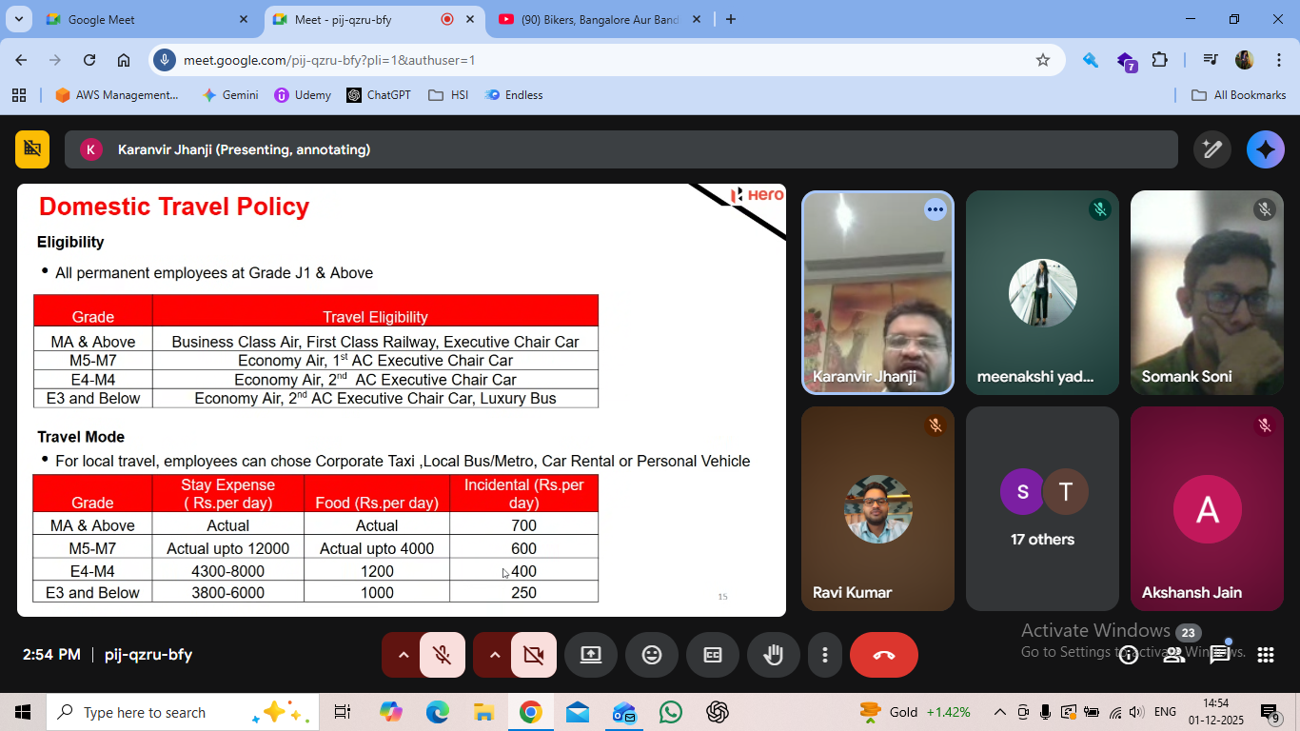Image resolution: width=1300 pixels, height=731 pixels.
Task: Open the Gemini sparkle button
Action: coord(1265,149)
